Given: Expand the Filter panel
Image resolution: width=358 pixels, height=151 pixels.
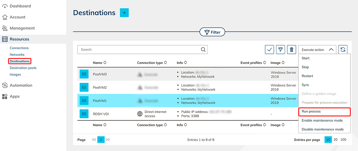Looking at the screenshot, I should point(212,32).
